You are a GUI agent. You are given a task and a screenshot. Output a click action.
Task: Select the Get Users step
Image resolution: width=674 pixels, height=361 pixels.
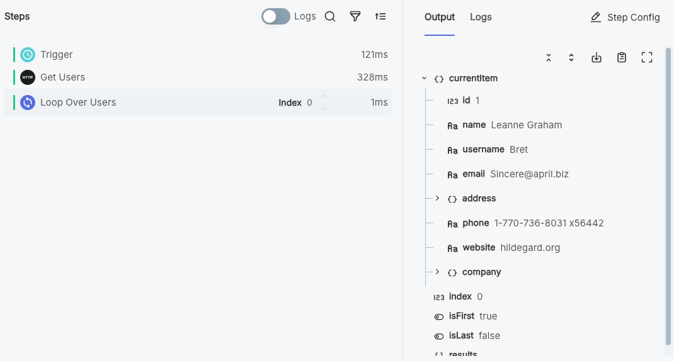coord(62,77)
